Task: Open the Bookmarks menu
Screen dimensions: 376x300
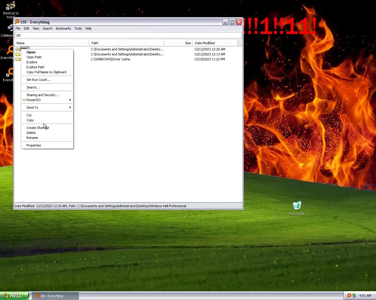Action: point(63,28)
